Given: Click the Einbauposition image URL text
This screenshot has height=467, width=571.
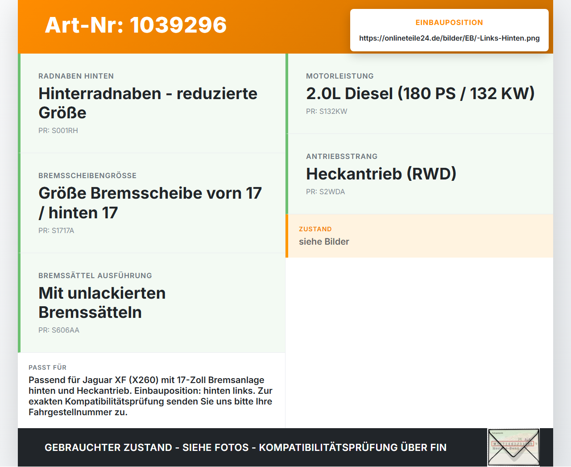Looking at the screenshot, I should [x=449, y=38].
